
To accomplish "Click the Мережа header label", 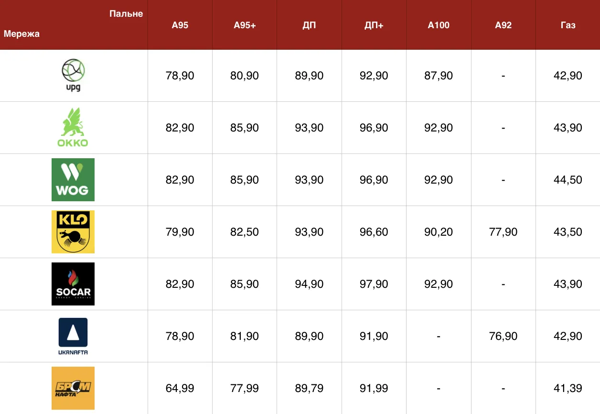I will coord(21,34).
